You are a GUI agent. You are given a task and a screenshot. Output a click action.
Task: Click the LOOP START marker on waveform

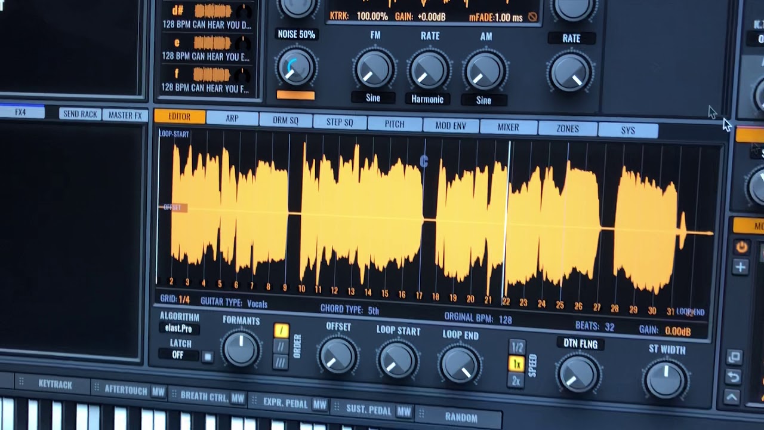click(x=175, y=134)
